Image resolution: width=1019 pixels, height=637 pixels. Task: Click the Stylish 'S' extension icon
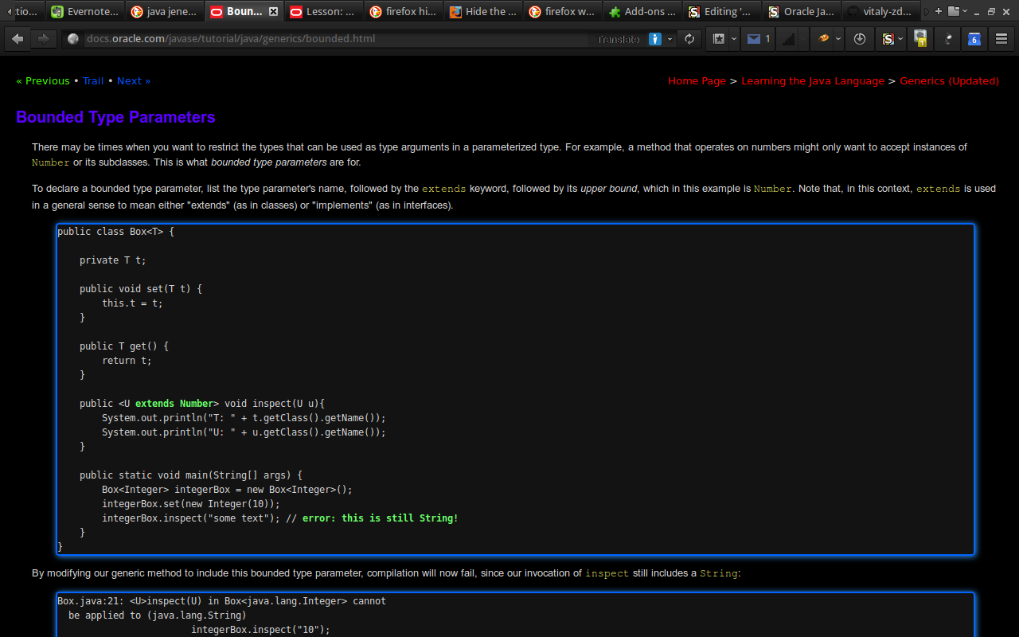(887, 38)
